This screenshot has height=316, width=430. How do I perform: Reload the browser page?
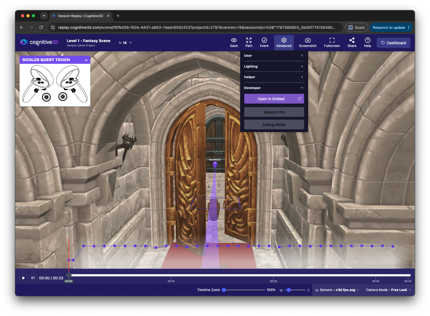(x=41, y=27)
